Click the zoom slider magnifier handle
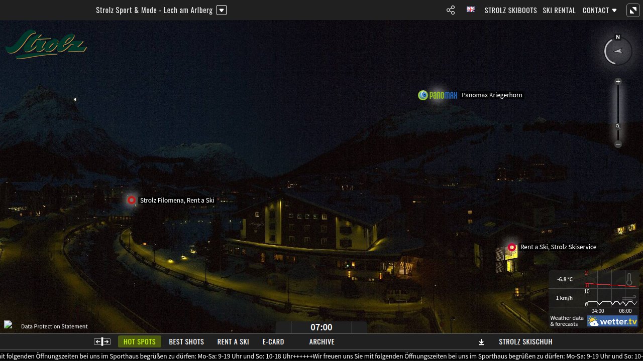The height and width of the screenshot is (361, 643). (x=618, y=126)
